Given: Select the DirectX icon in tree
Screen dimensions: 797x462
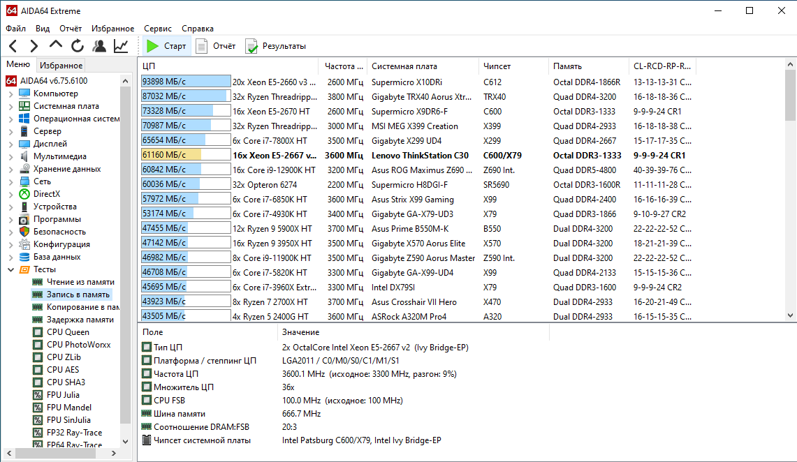Looking at the screenshot, I should 24,194.
